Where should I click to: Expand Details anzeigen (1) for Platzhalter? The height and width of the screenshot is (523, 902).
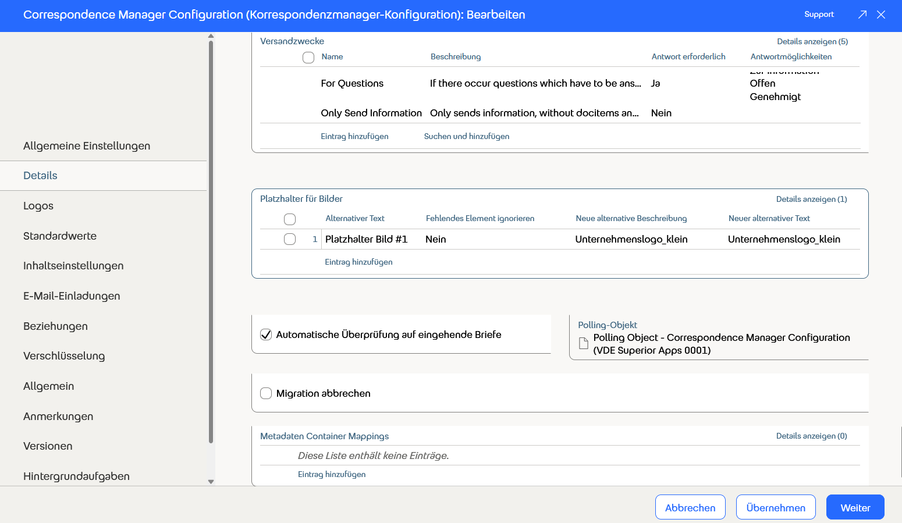coord(811,199)
